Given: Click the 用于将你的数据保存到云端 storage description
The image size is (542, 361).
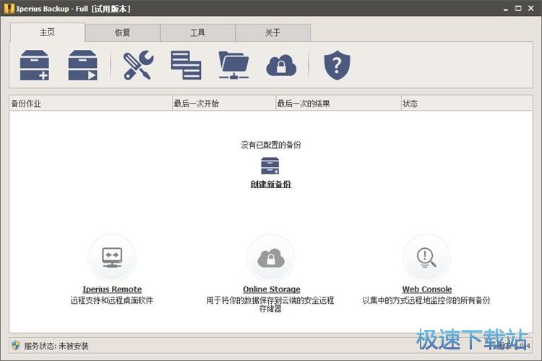Looking at the screenshot, I should click(270, 305).
